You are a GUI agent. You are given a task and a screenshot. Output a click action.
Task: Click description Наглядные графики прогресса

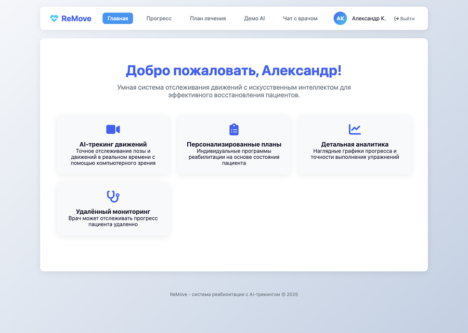355,154
